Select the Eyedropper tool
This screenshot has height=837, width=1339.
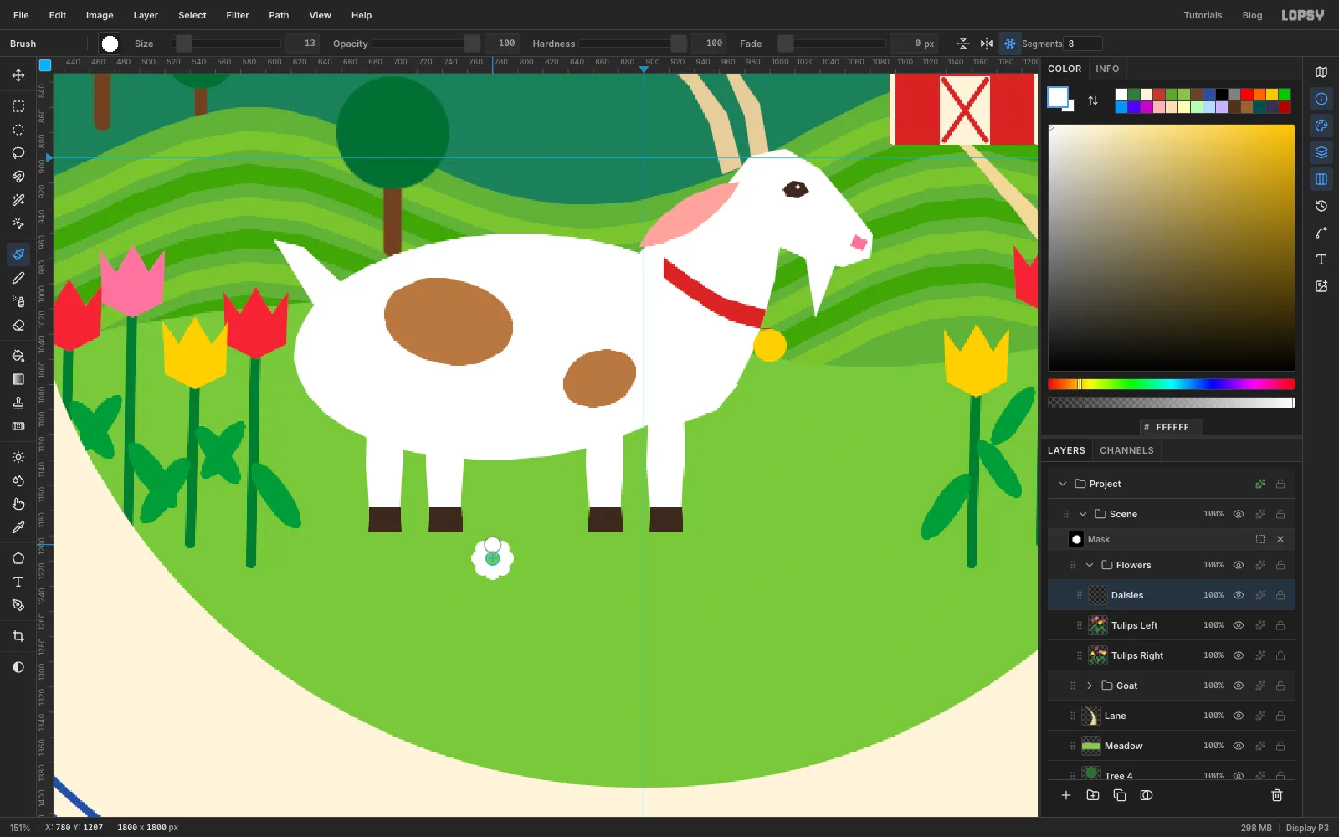[x=18, y=527]
